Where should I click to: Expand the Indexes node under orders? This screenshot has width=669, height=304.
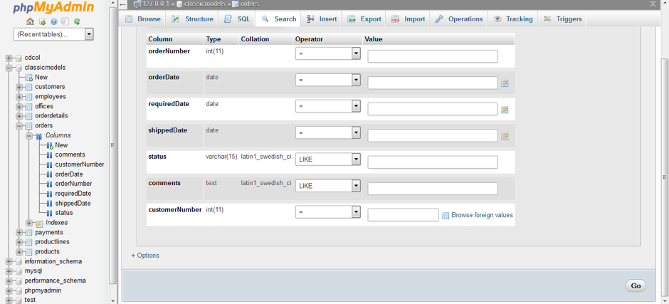pos(29,223)
